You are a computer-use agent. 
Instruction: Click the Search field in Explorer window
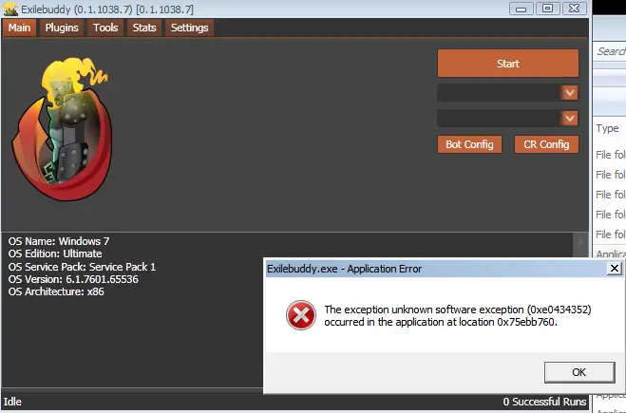610,51
